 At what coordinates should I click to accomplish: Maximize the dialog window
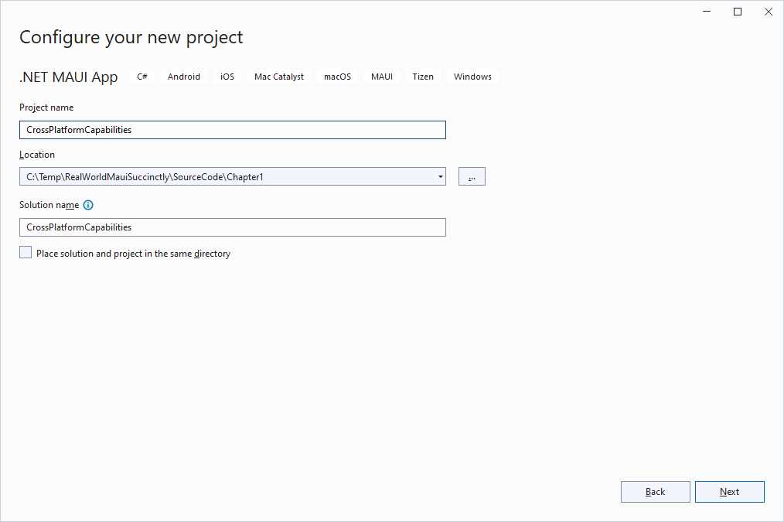[737, 12]
